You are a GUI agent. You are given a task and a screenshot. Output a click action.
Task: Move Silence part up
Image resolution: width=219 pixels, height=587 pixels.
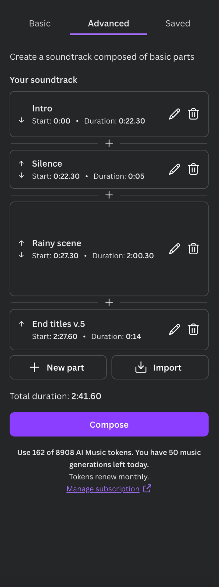pos(21,163)
